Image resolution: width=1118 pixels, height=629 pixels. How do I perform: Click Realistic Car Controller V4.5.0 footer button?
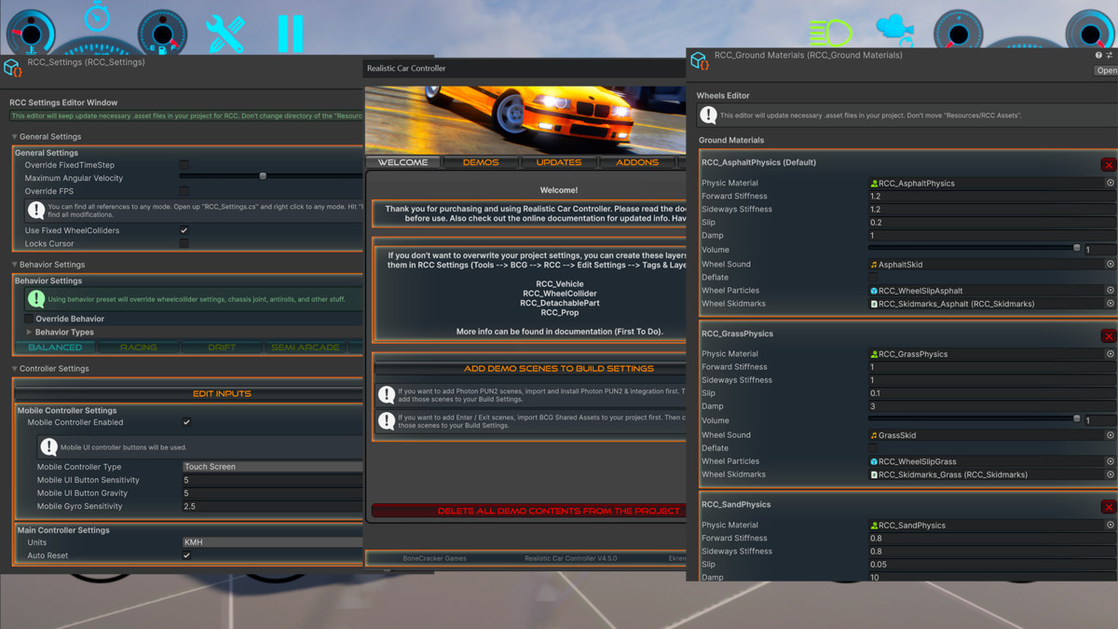(570, 559)
